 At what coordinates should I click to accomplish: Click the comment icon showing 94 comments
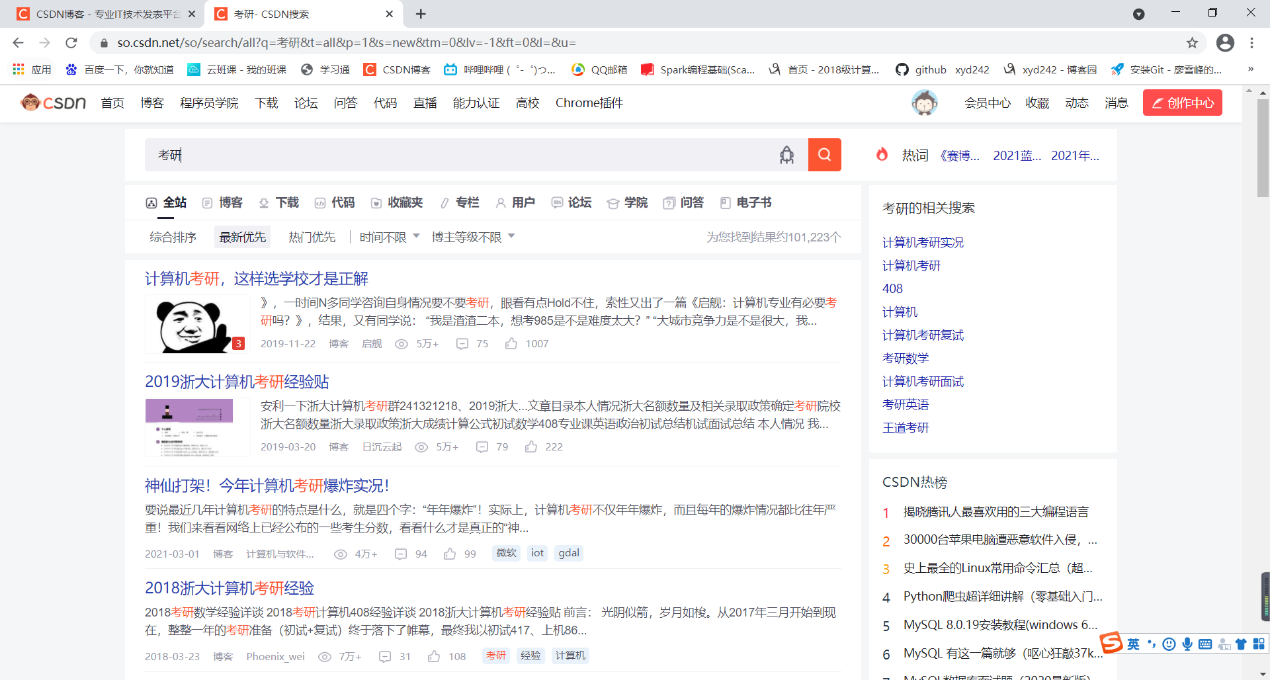click(401, 554)
